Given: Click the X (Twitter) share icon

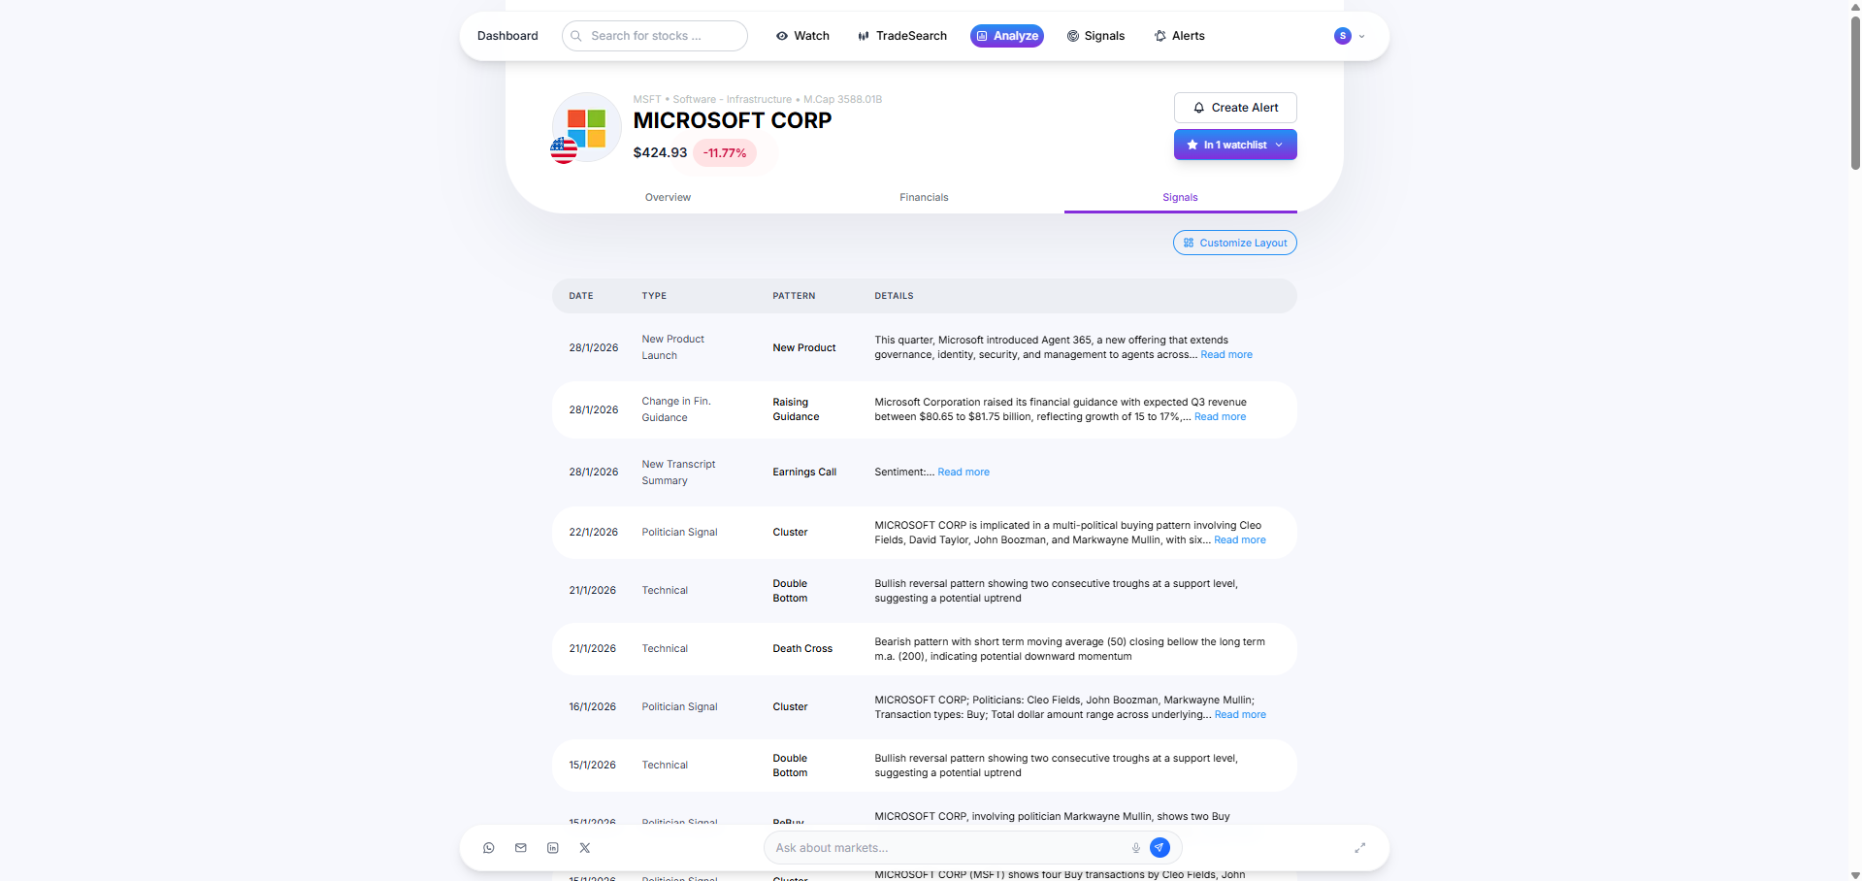Looking at the screenshot, I should click(585, 848).
